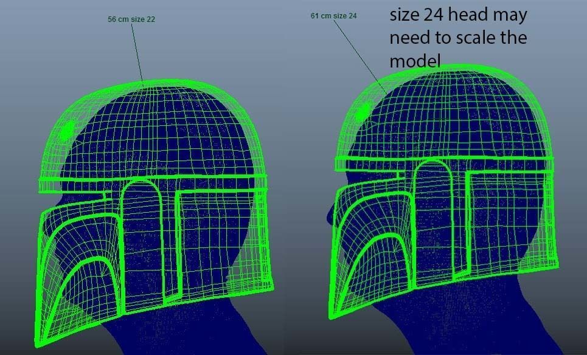Screen dimensions: 587x355
Task: Select the right helmet wireframe model
Action: [x=443, y=192]
